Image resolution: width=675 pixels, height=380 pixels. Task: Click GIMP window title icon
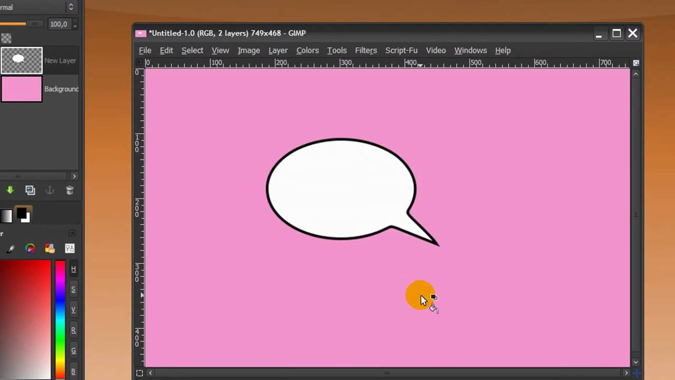[140, 33]
